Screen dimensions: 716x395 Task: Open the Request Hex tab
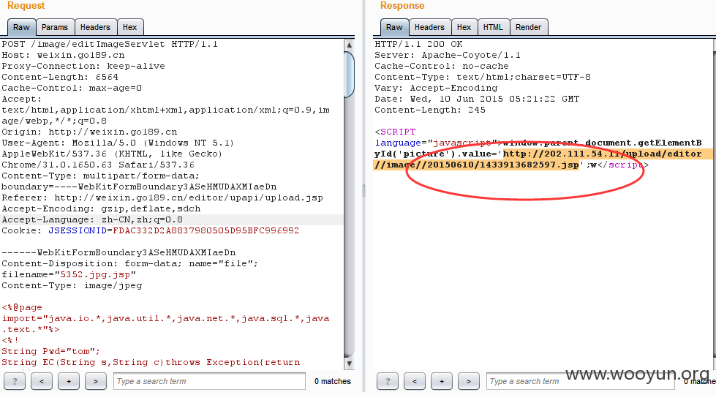(129, 27)
